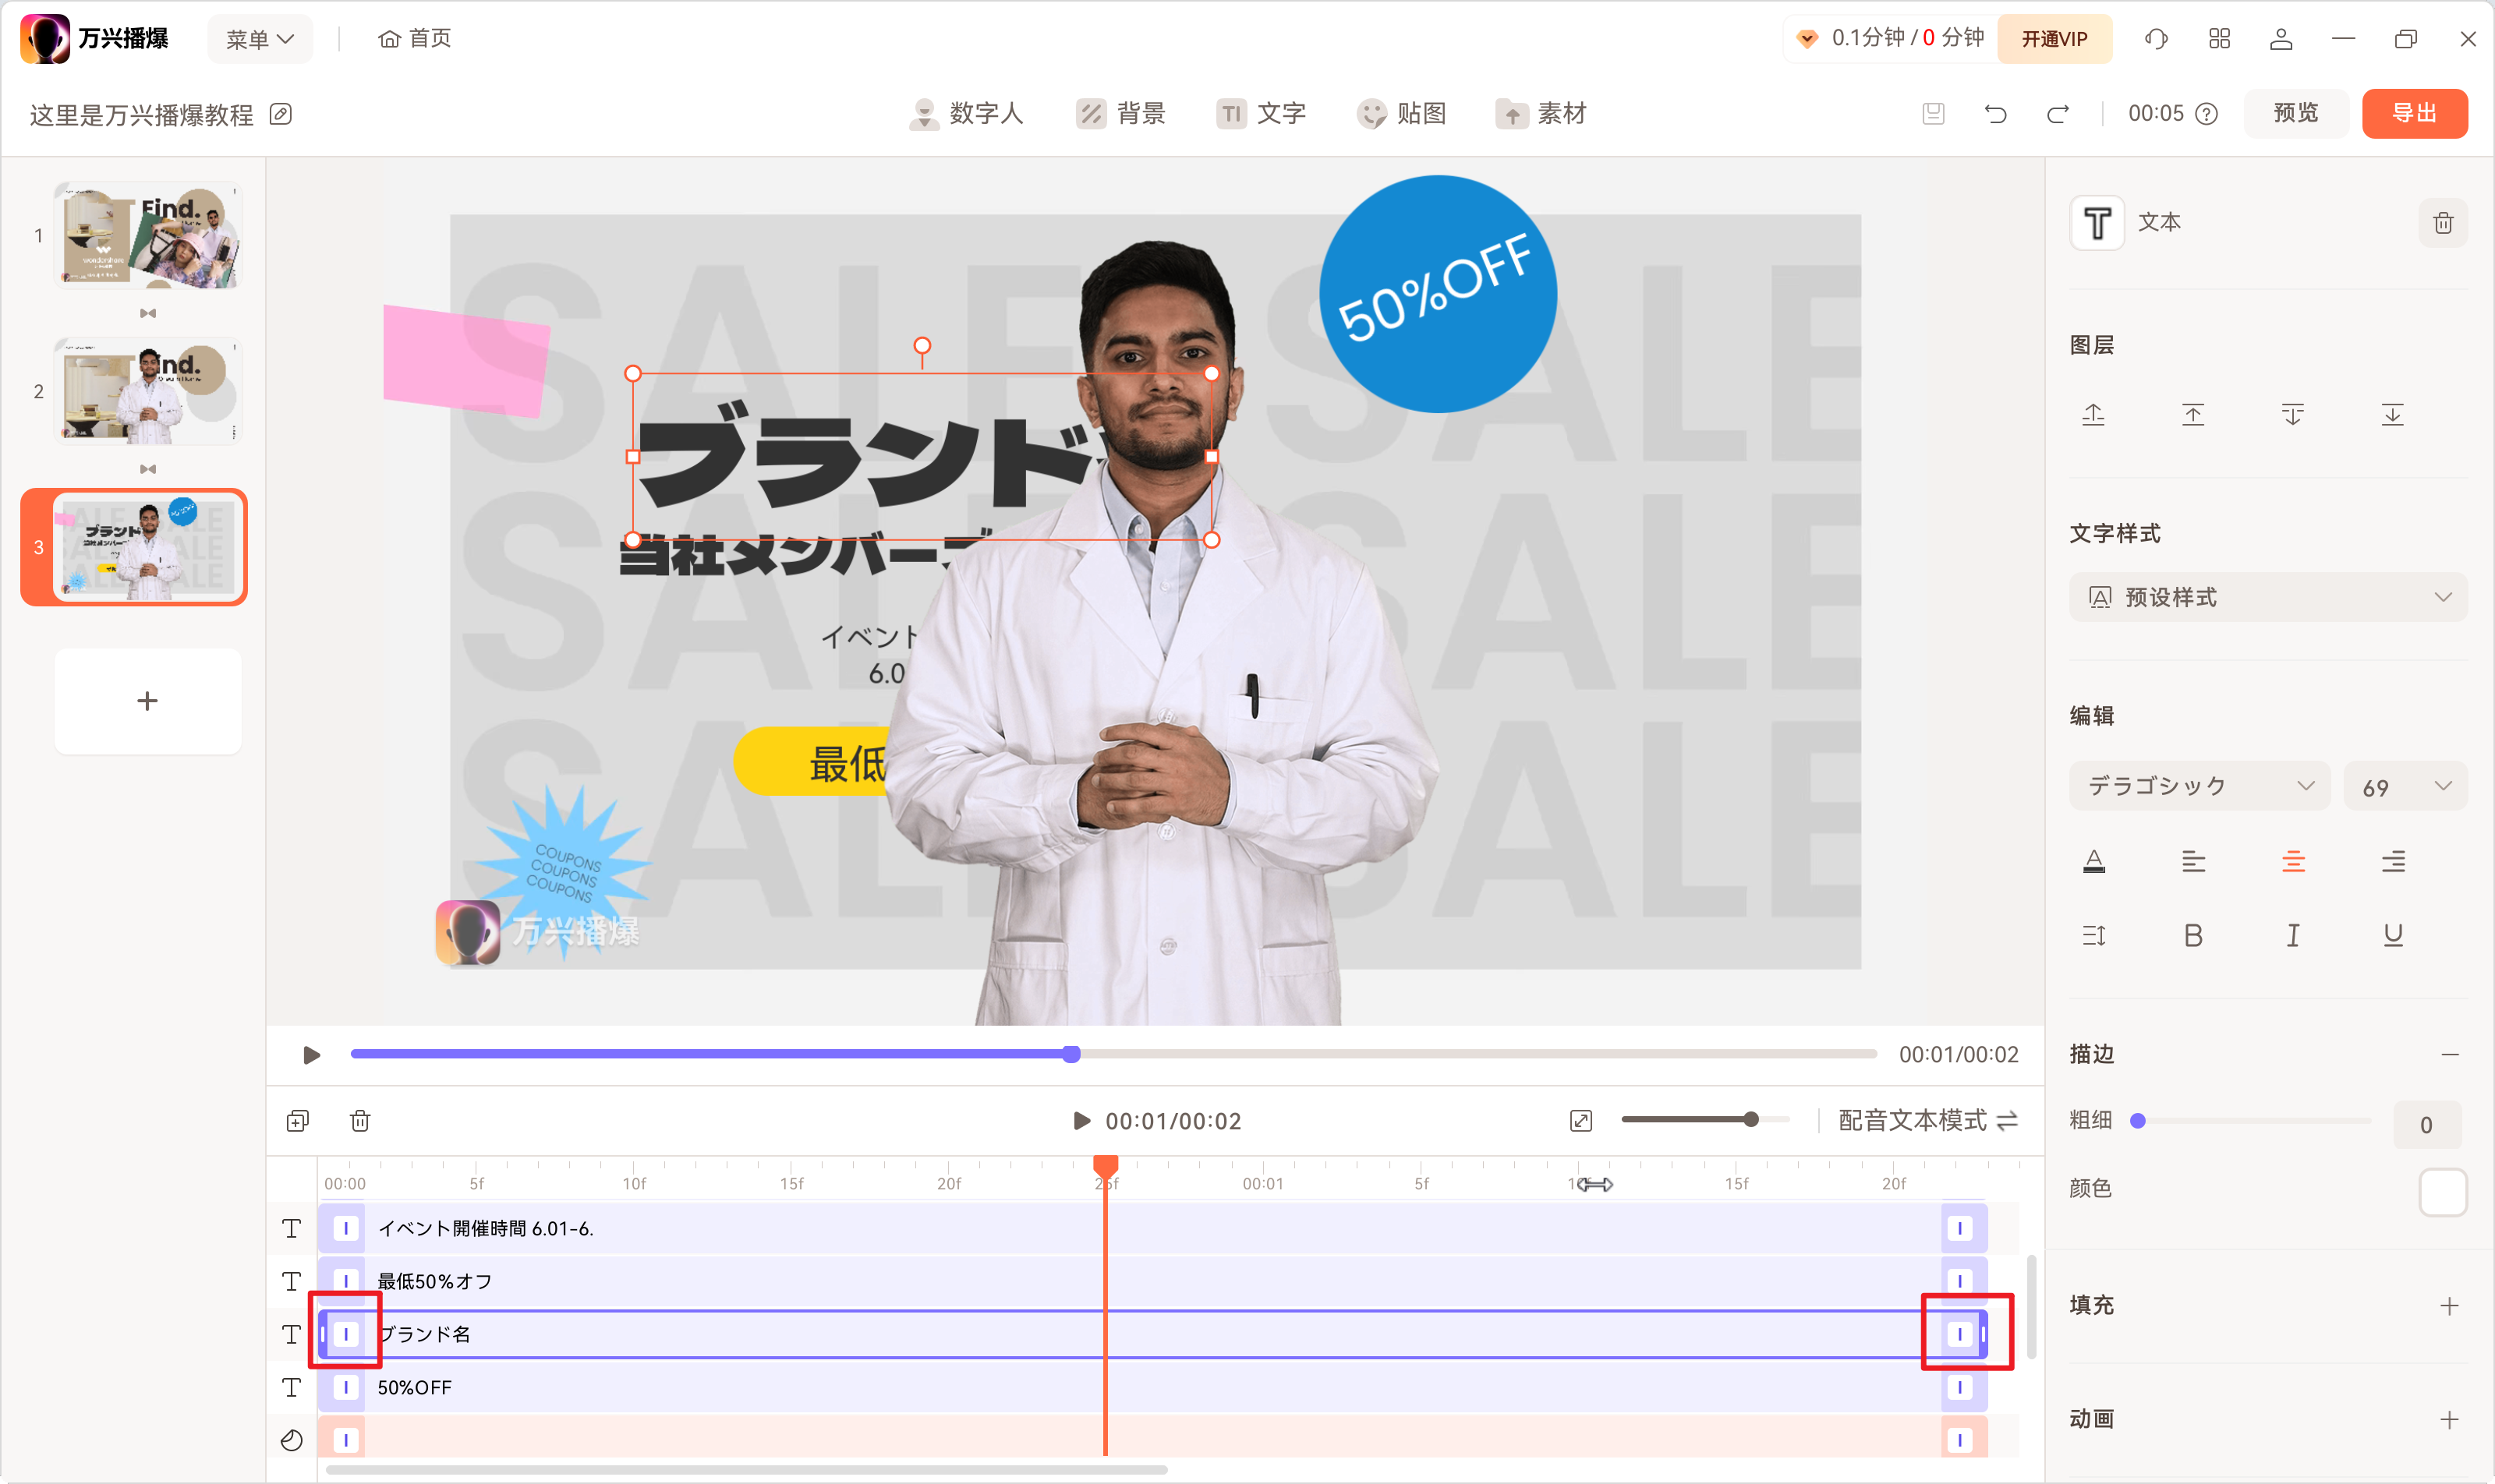Click the redo arrow icon
Screen dimensions: 2495x1484
2058,114
